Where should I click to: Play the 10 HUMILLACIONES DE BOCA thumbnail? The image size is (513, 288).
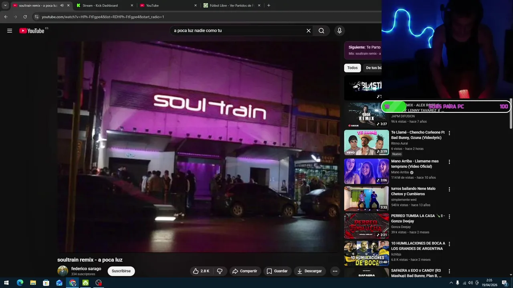click(366, 253)
